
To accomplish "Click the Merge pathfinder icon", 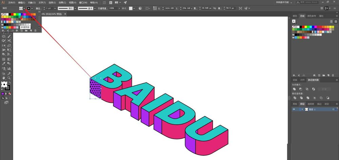I will [x=308, y=98].
